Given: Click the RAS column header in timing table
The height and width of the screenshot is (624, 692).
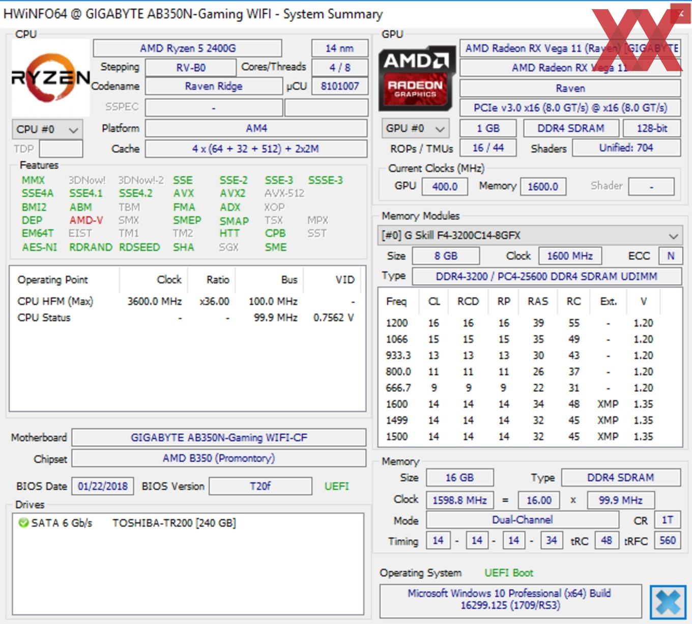Looking at the screenshot, I should click(538, 301).
